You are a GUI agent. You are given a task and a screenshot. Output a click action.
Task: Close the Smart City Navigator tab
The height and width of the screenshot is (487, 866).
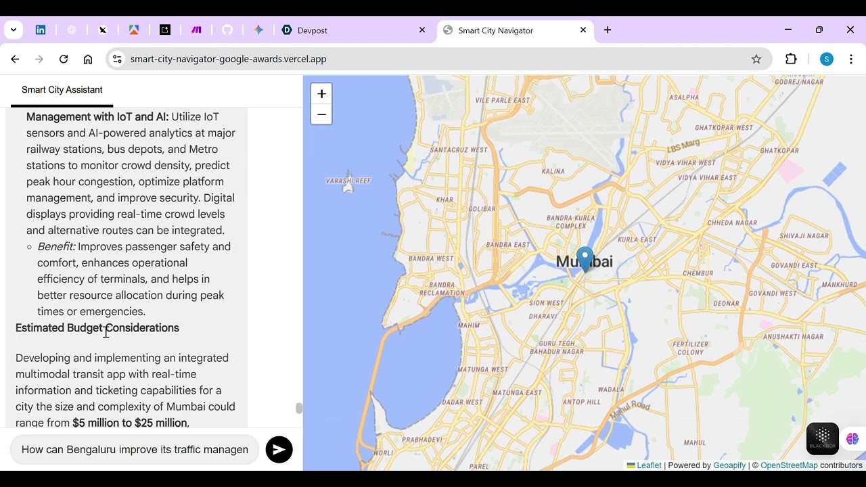(x=583, y=30)
